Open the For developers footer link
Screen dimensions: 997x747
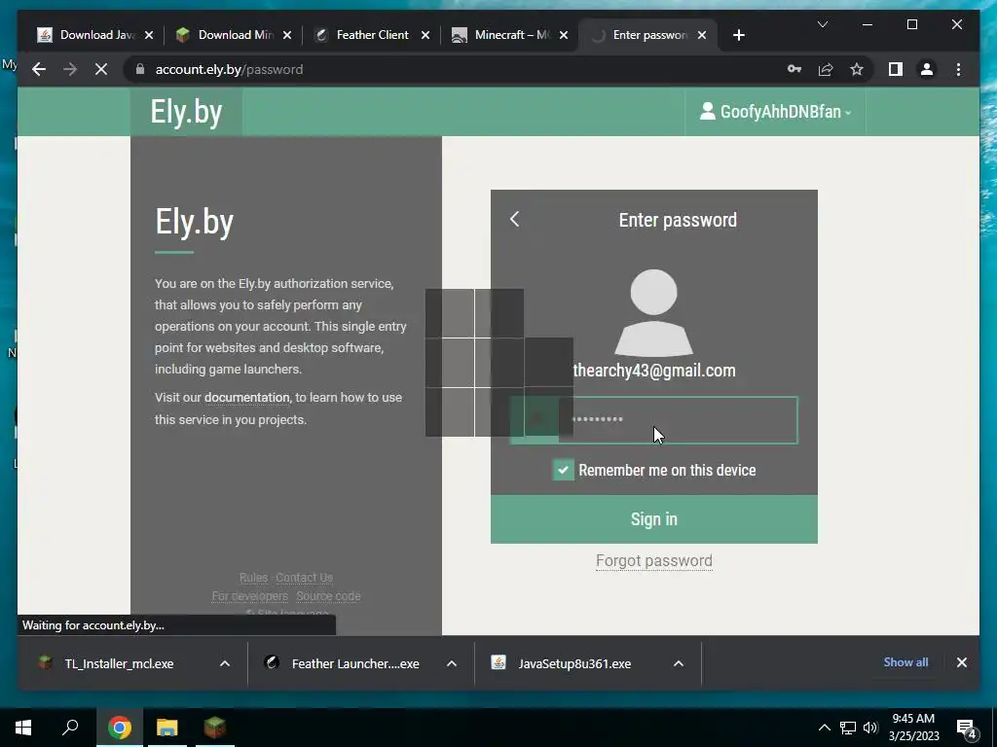click(250, 596)
